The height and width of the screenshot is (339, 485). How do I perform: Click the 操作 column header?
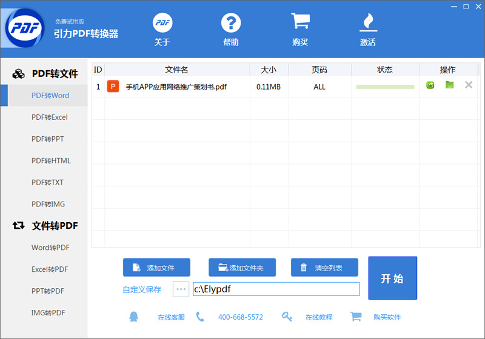pyautogui.click(x=448, y=70)
